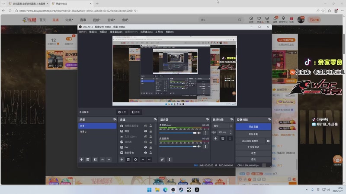346x194 pixels.
Task: Move selected source down in Sources panel
Action: pos(149,160)
